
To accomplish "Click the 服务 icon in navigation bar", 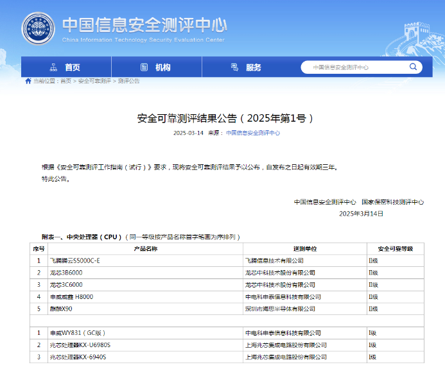I will coord(234,67).
